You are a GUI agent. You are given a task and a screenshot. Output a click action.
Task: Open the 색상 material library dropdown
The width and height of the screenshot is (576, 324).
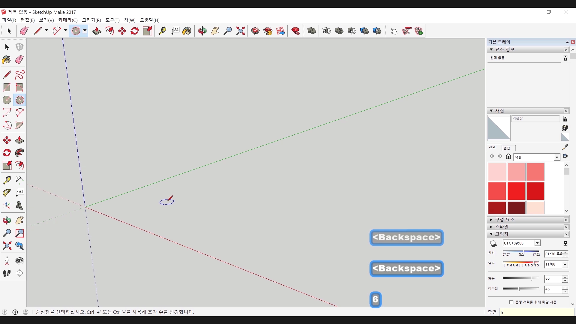click(557, 157)
